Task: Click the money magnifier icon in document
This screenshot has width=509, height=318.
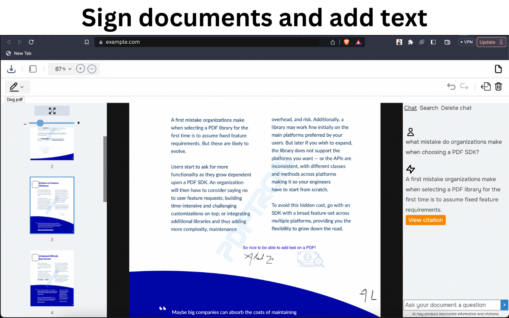Action: coord(311,260)
